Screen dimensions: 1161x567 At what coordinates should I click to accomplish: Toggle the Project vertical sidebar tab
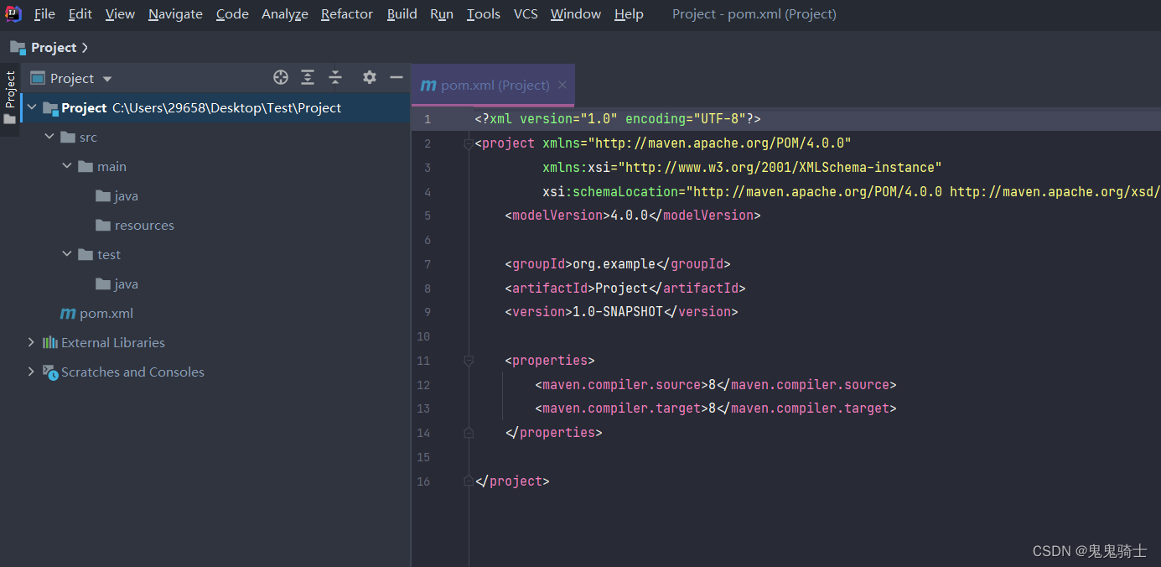pyautogui.click(x=10, y=88)
